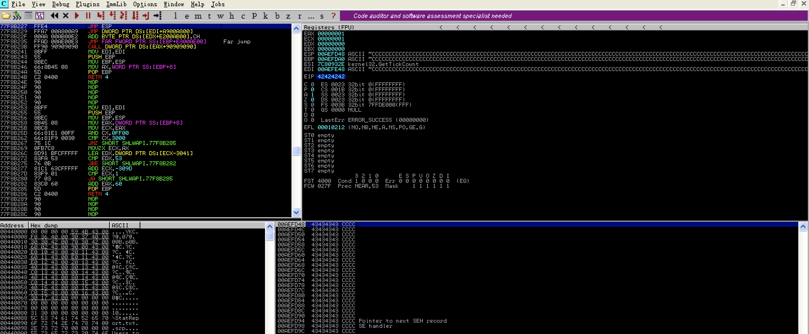
Task: Show memory map with 'm' icon
Action: pyautogui.click(x=198, y=16)
